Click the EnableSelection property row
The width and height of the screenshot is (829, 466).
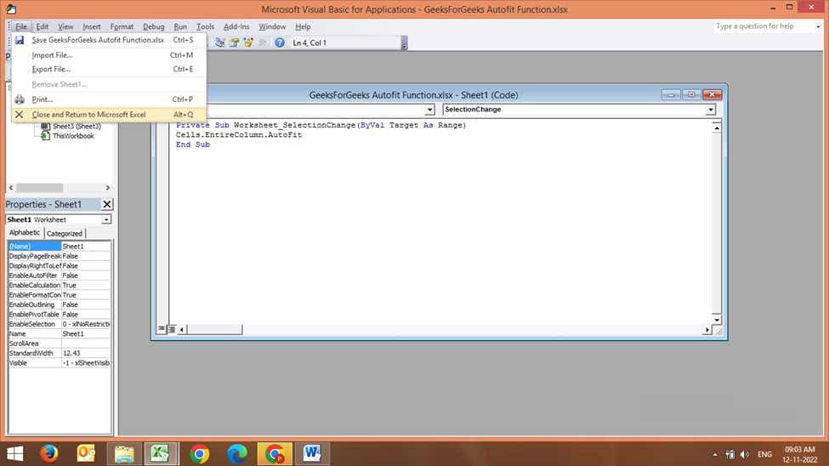(x=60, y=324)
